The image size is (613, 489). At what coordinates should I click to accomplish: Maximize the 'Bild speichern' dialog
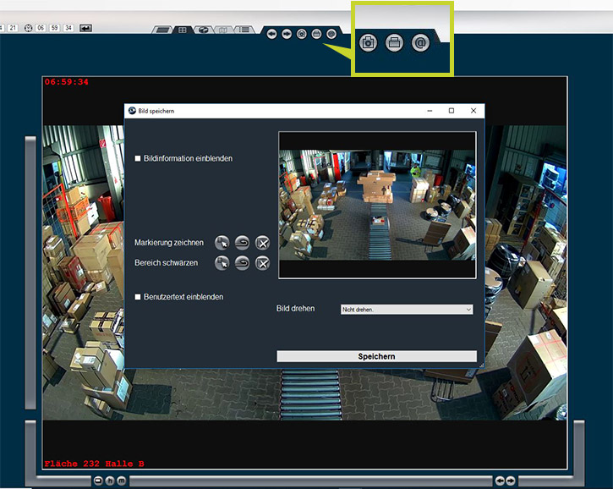point(452,111)
